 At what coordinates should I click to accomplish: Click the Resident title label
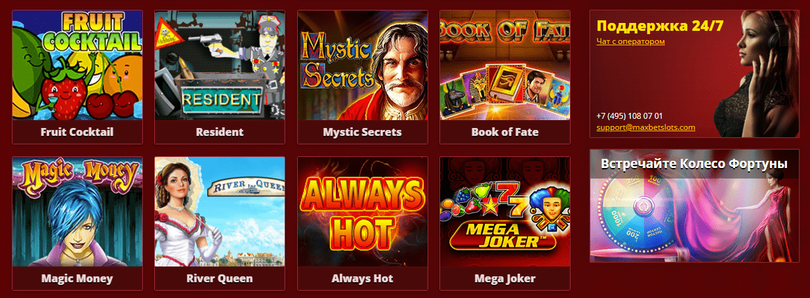pyautogui.click(x=220, y=132)
